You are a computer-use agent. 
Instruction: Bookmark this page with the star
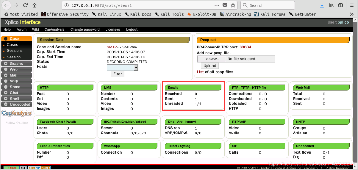(233, 5)
